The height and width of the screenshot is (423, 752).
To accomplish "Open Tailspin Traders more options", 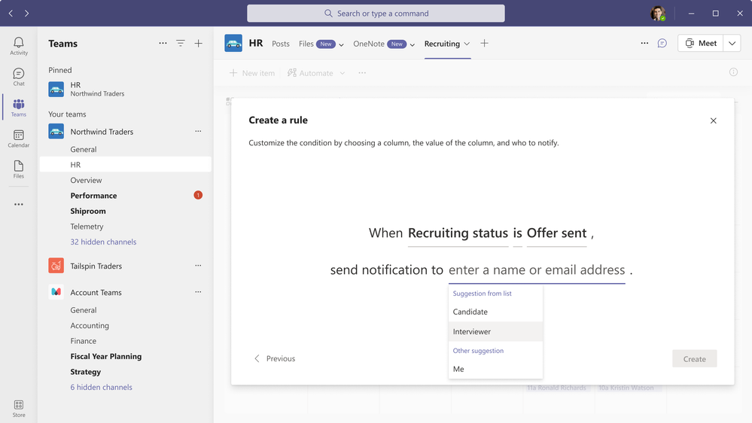I will coord(198,266).
